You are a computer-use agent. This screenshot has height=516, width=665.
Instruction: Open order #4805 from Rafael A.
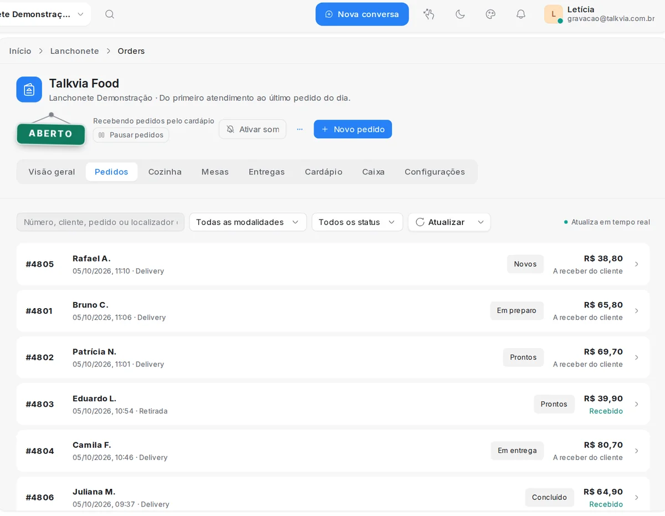[x=333, y=264]
